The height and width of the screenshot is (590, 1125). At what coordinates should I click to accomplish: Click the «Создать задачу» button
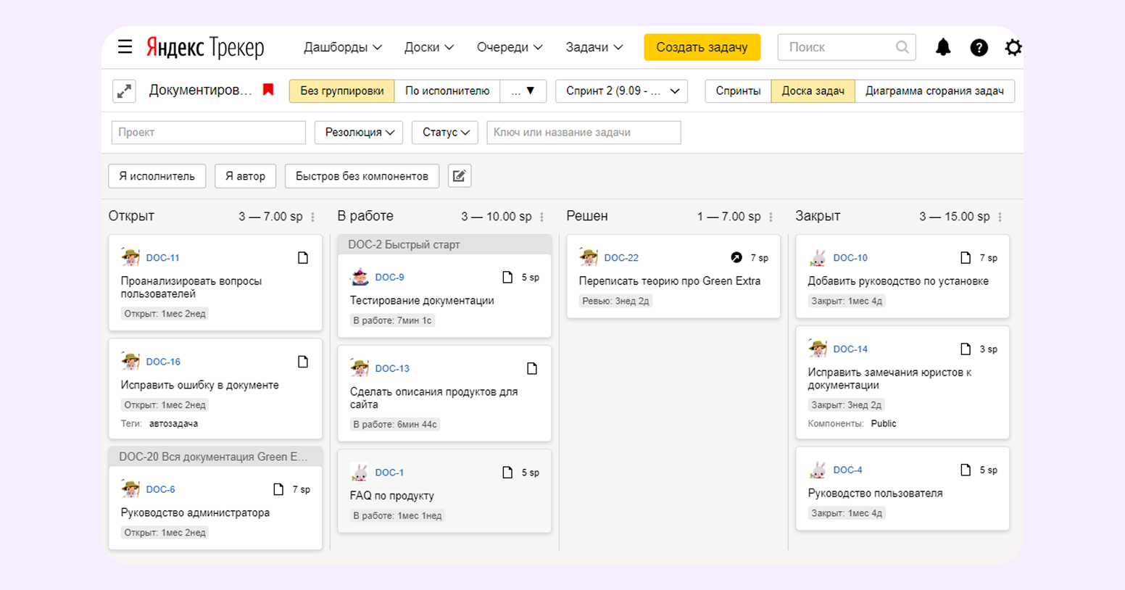tap(702, 47)
